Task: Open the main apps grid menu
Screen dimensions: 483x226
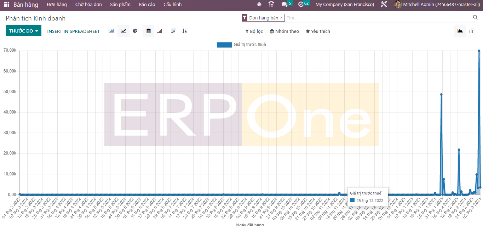Action: tap(7, 5)
